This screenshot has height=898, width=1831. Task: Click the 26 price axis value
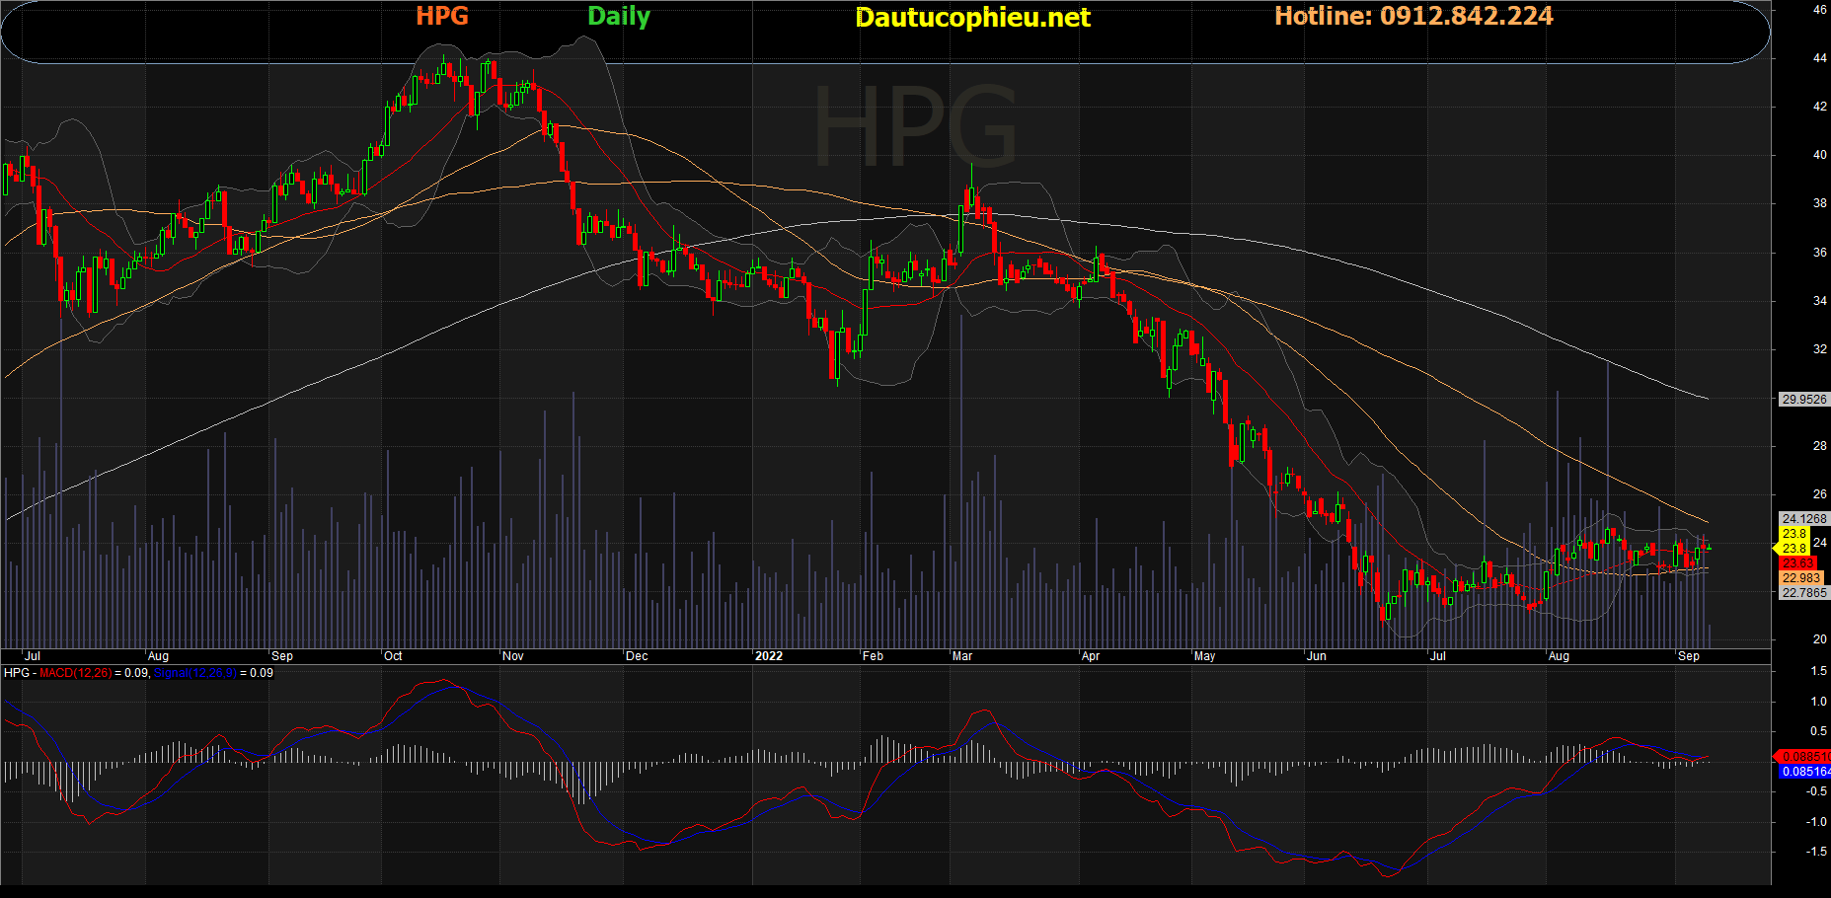pos(1820,494)
